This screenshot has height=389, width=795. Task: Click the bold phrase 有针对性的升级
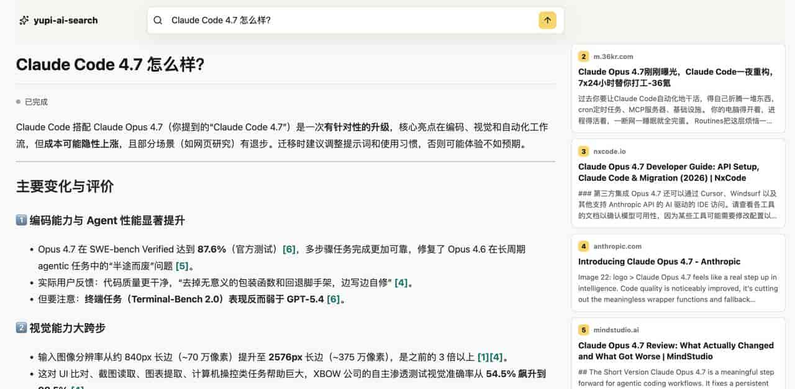click(x=357, y=127)
